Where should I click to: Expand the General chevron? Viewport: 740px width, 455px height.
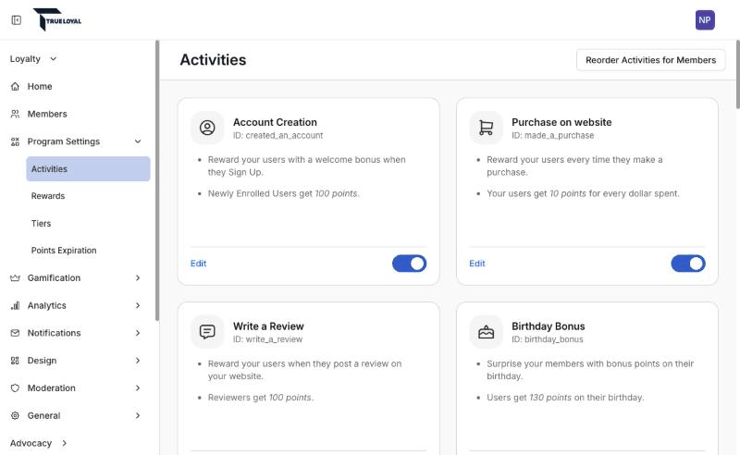(138, 415)
